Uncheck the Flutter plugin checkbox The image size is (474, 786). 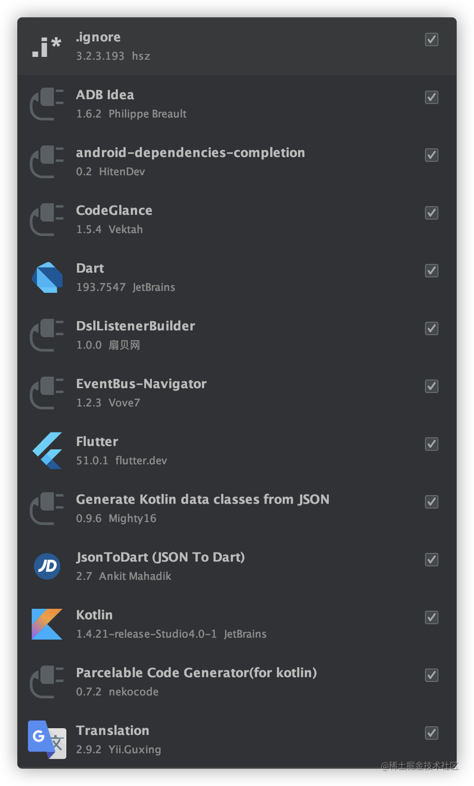432,444
